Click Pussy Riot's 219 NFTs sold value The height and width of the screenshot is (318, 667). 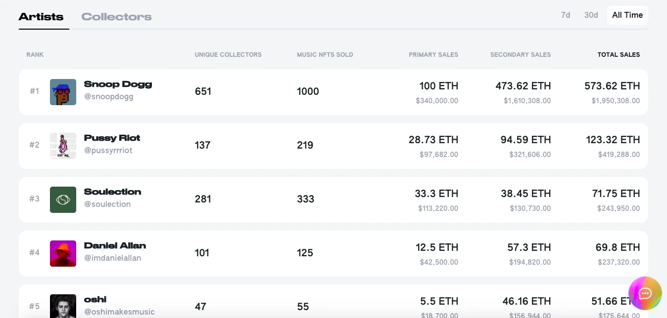305,145
